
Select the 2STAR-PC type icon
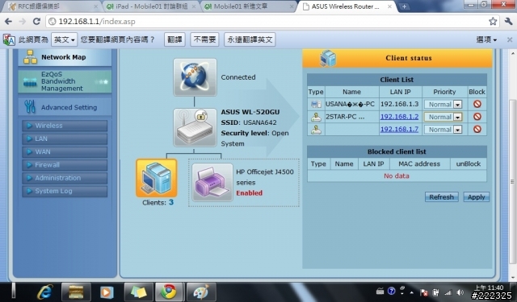[x=316, y=117]
